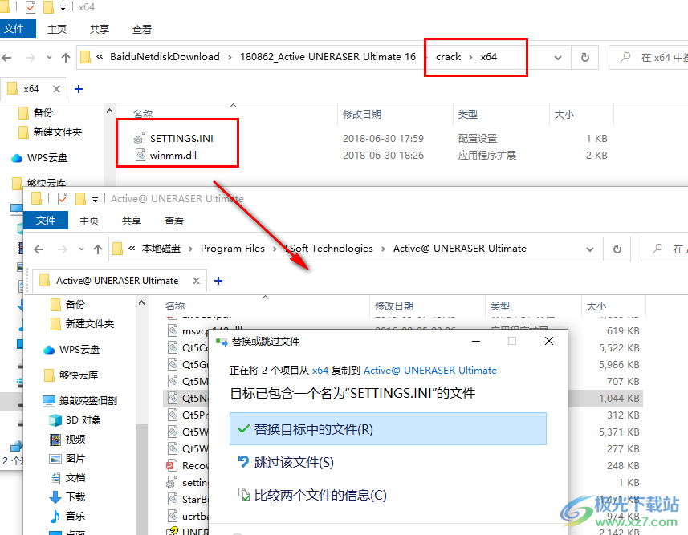Viewport: 688px width, 535px height.
Task: Open 共享 tab in UNERASER Ultimate window
Action: pos(131,221)
